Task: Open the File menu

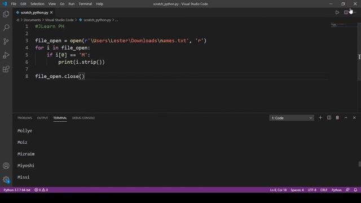Action: (14, 4)
